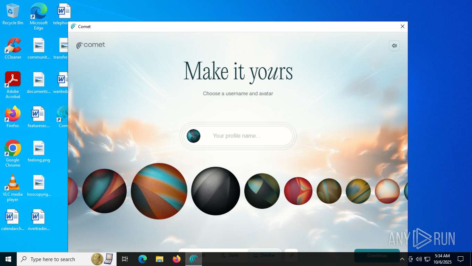Click the Meet Now camera tray icon
The image size is (472, 266).
coord(411,259)
